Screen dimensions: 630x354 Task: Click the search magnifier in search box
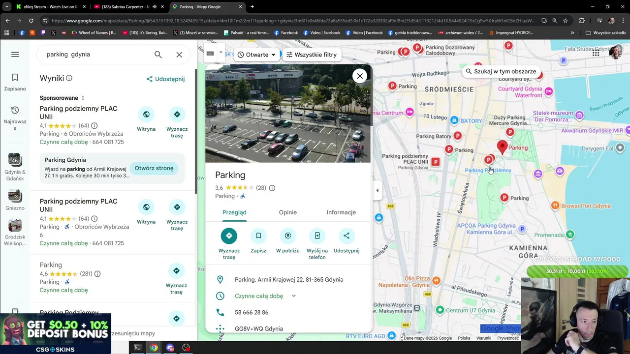point(158,55)
